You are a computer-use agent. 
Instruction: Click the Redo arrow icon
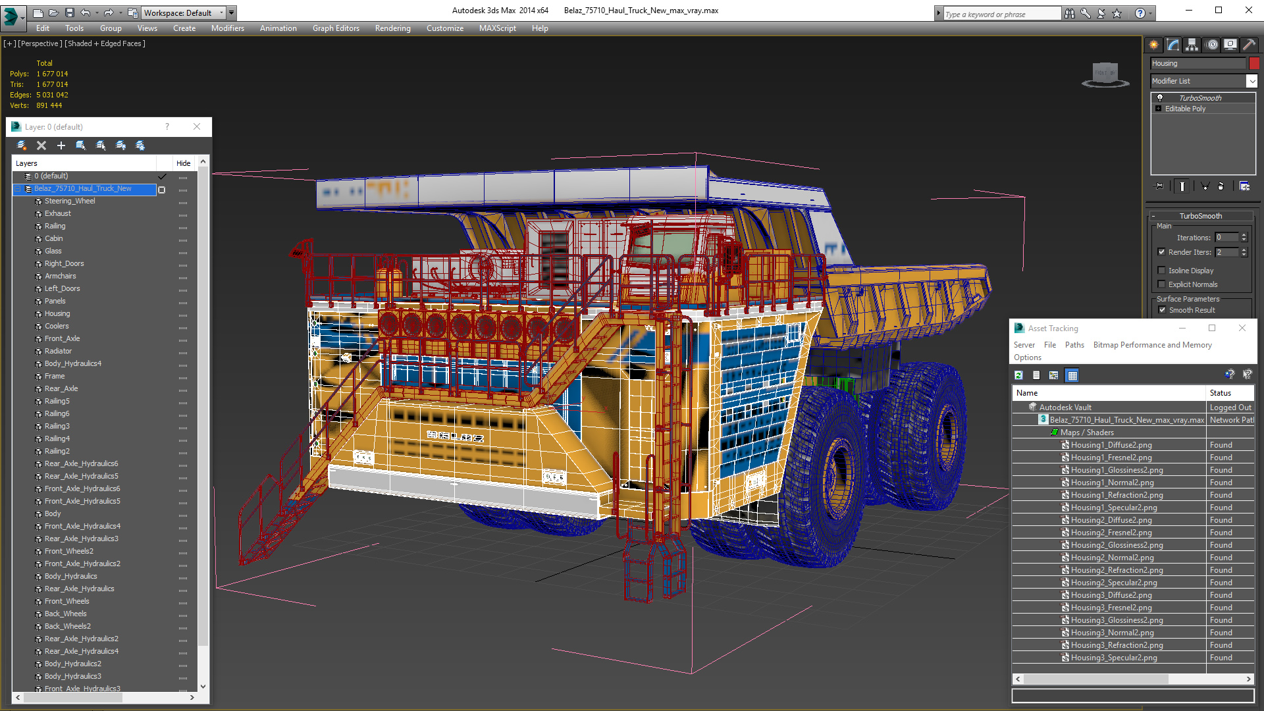(x=109, y=13)
